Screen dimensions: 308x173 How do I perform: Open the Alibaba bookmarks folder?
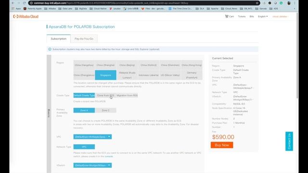pyautogui.click(x=50, y=9)
